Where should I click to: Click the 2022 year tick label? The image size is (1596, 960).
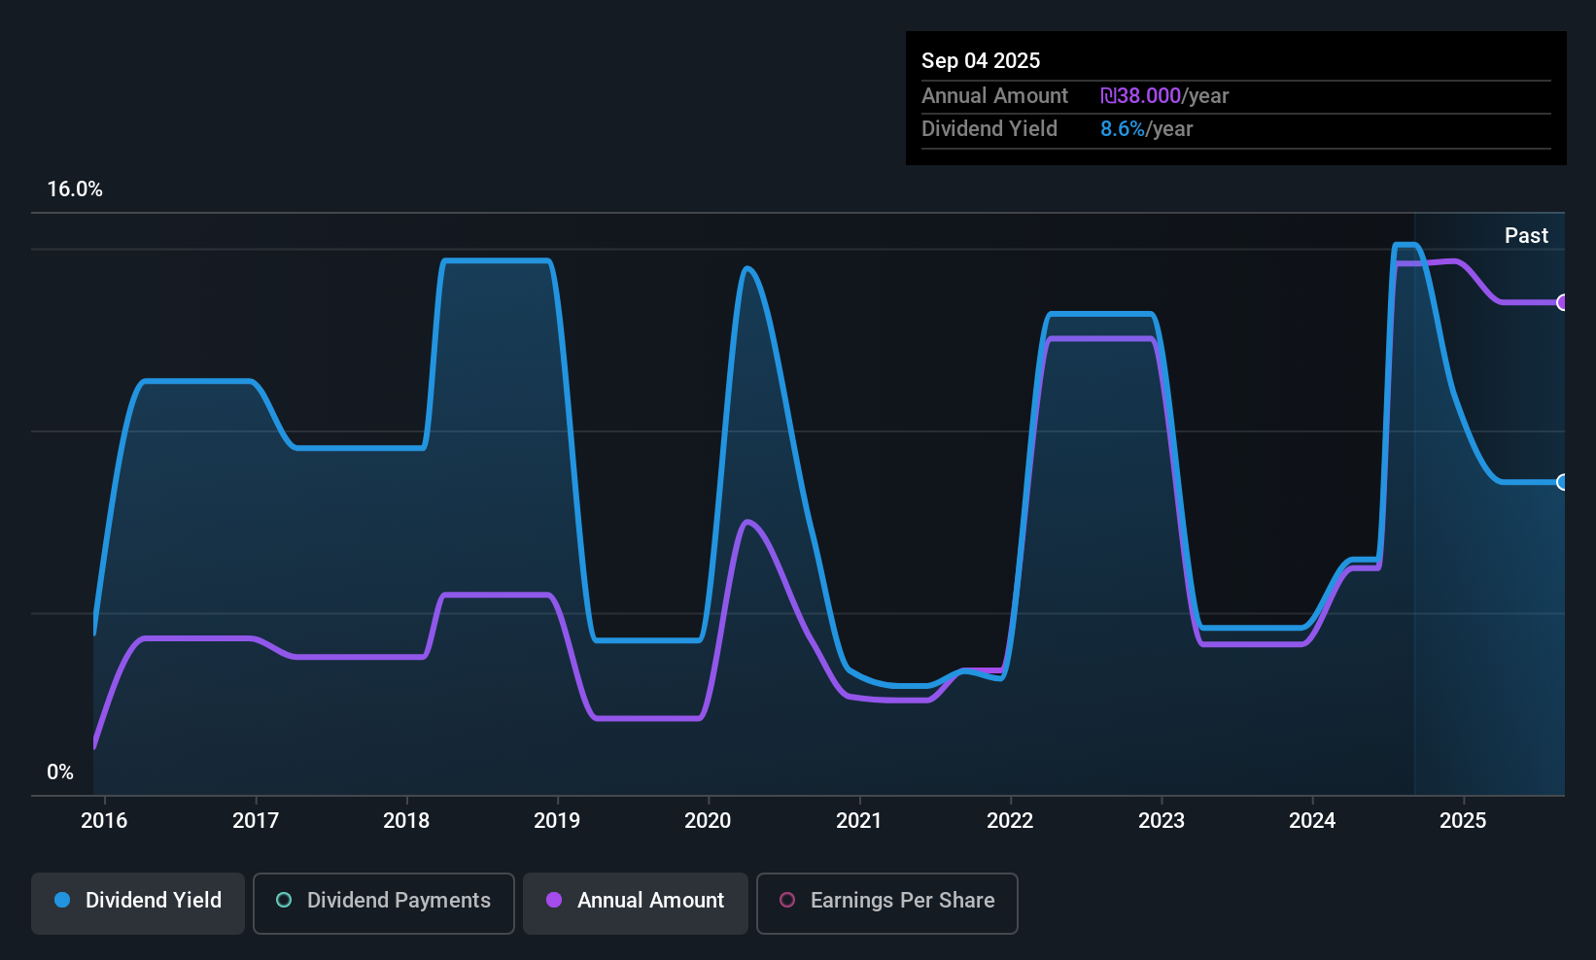coord(1010,821)
